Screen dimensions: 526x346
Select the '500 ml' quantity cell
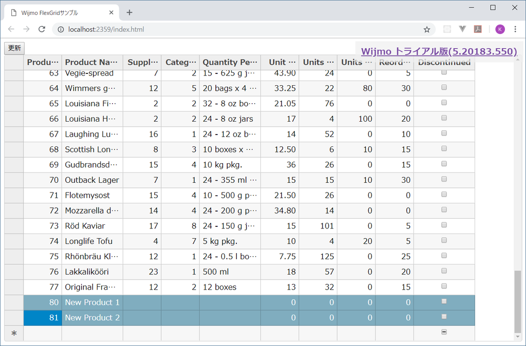[x=230, y=272]
